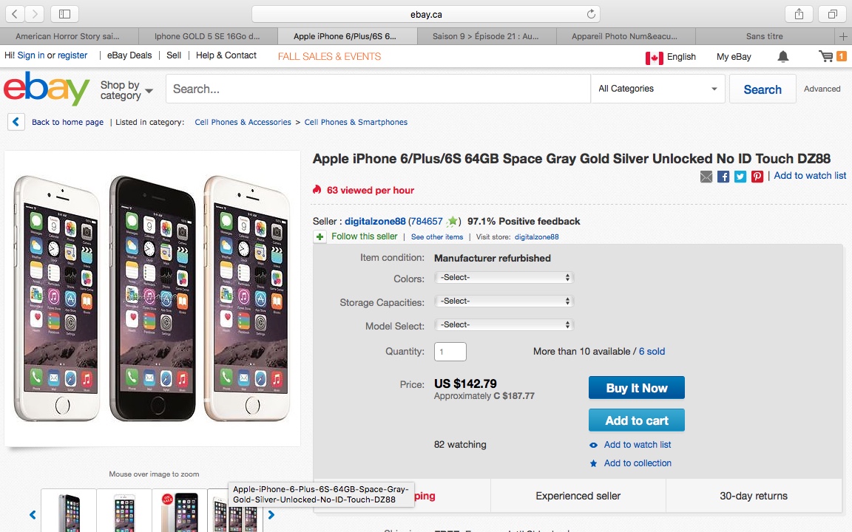Image resolution: width=852 pixels, height=532 pixels.
Task: Open the notifications bell
Action: 783,56
